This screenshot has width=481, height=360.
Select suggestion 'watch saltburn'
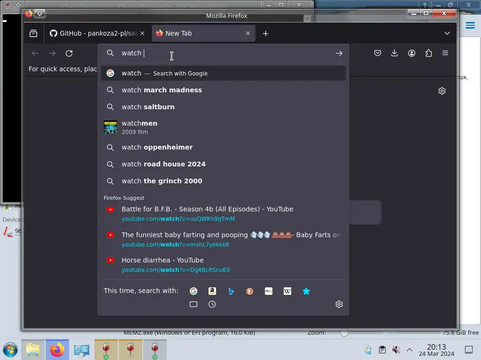(x=223, y=107)
